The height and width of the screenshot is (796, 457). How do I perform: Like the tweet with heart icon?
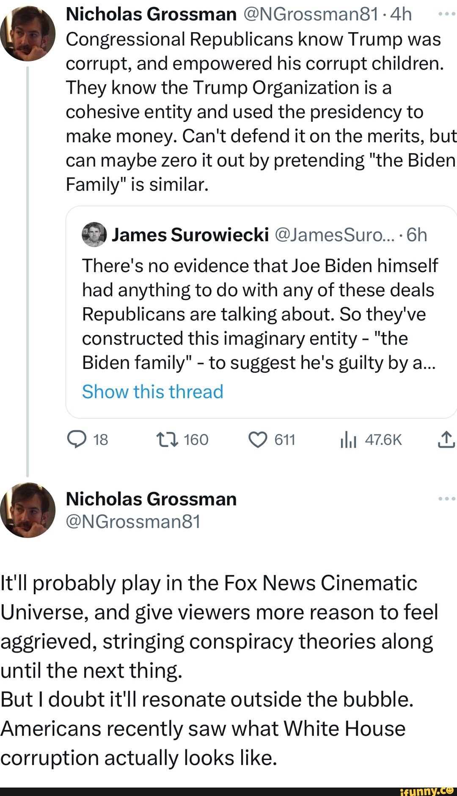click(258, 440)
